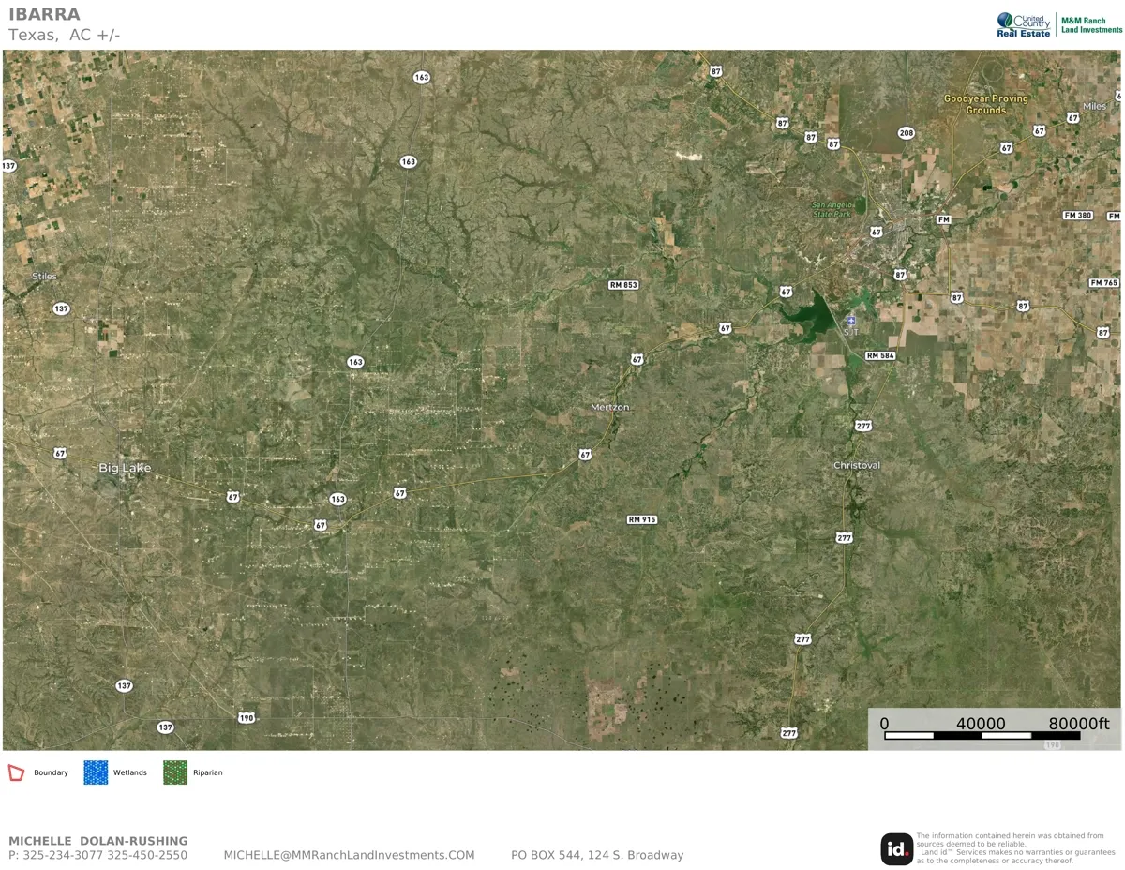Click the green Riparian legend swatch
This screenshot has height=870, width=1125.
click(175, 772)
